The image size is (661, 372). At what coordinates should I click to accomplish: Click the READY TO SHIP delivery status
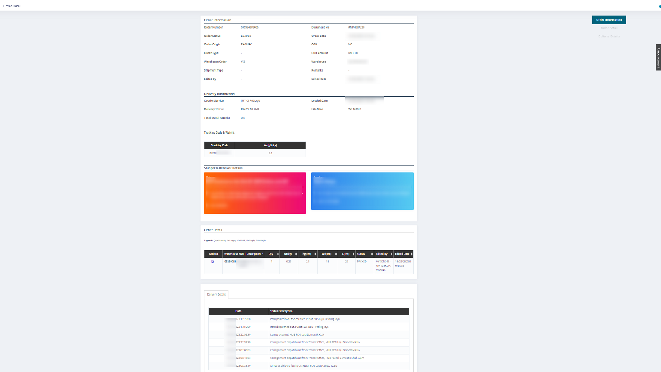point(250,110)
